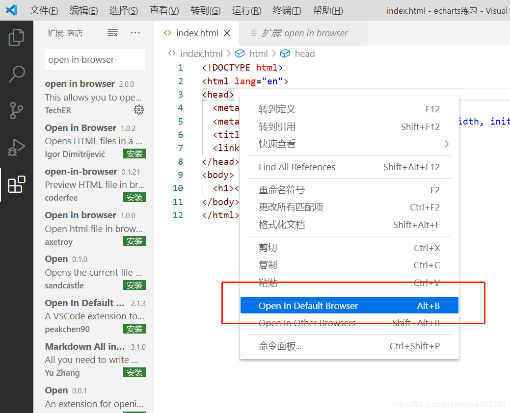
Task: Install Open in browser by axetroy
Action: 134,241
